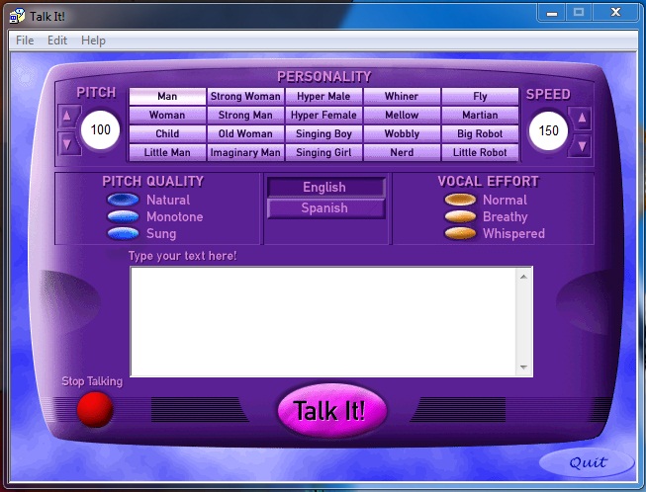Choose the Singing Girl personality
Screen dimensions: 646x492
tap(323, 152)
